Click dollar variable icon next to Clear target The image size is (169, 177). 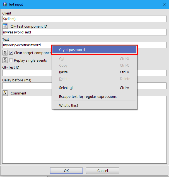click(5, 53)
